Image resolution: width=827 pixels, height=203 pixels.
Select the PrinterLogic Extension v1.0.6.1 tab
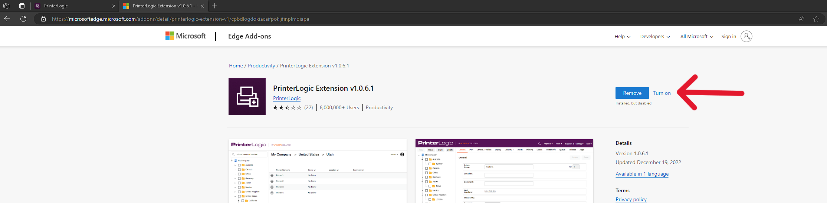click(163, 6)
